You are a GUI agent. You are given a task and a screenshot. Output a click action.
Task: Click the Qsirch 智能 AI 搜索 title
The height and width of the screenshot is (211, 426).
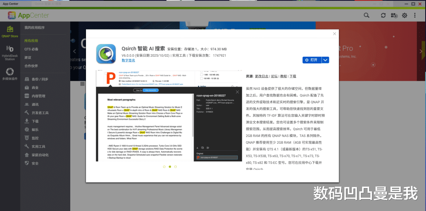pyautogui.click(x=143, y=48)
